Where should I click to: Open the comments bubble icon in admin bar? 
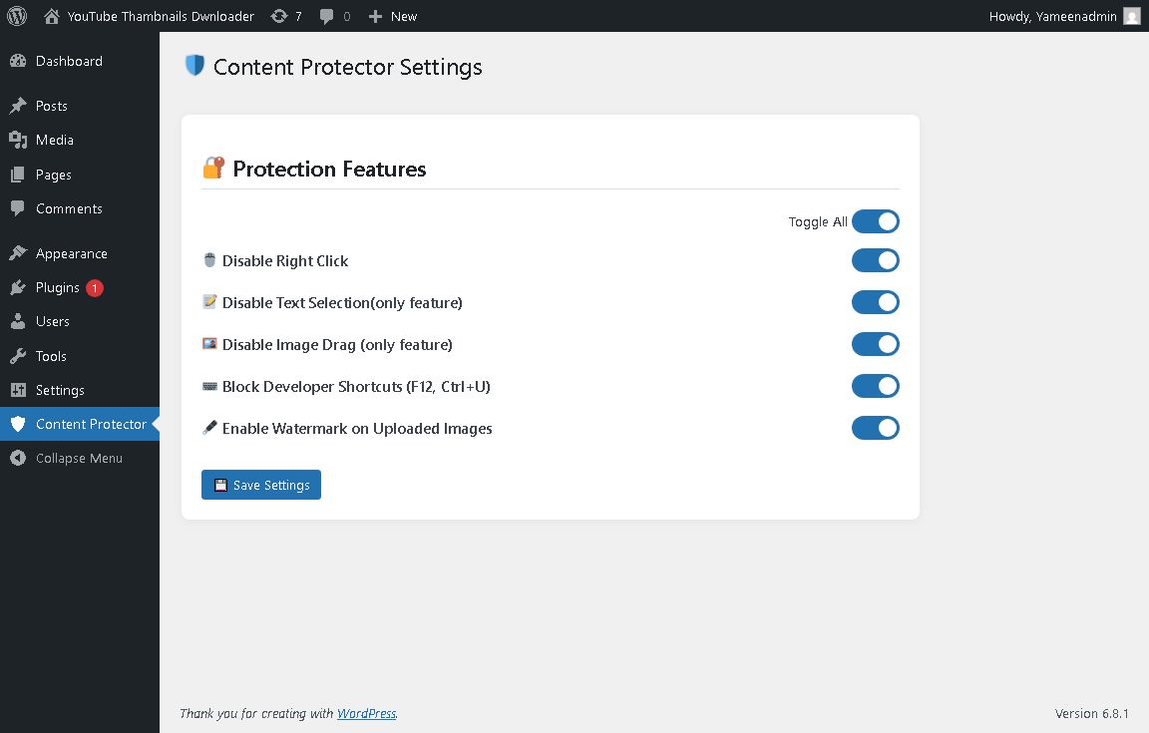pos(327,16)
